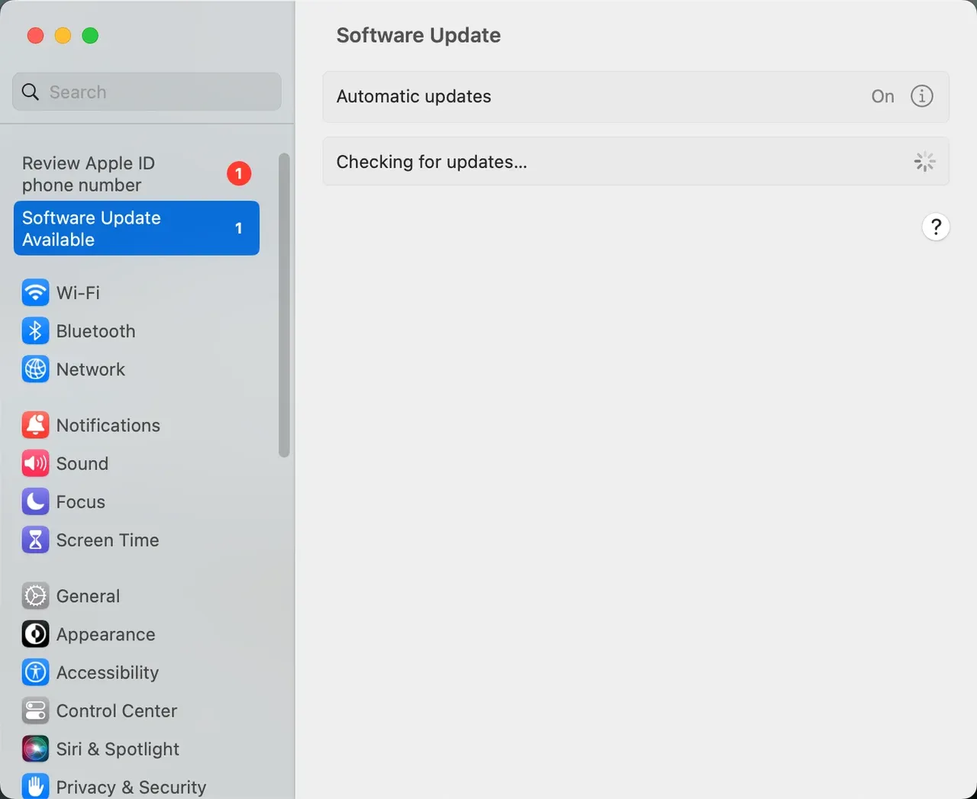Open the Wi-Fi icon in sidebar
The image size is (977, 799).
tap(35, 292)
